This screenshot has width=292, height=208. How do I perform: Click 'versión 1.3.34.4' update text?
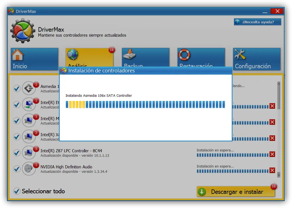tap(94, 172)
